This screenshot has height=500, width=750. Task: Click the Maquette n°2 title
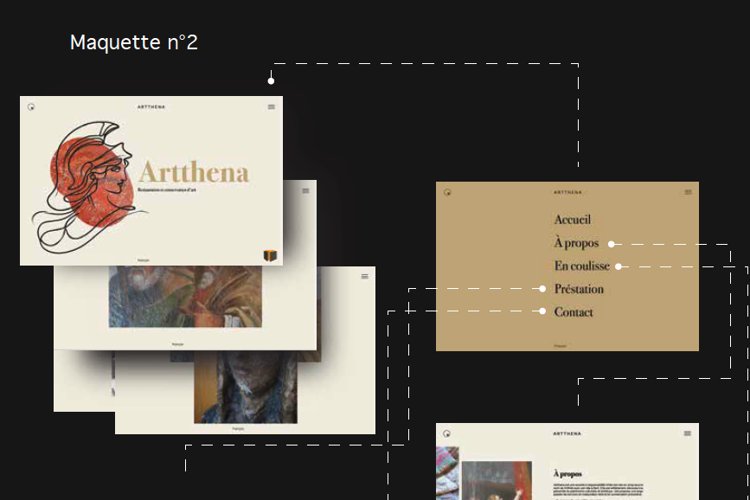click(x=134, y=42)
